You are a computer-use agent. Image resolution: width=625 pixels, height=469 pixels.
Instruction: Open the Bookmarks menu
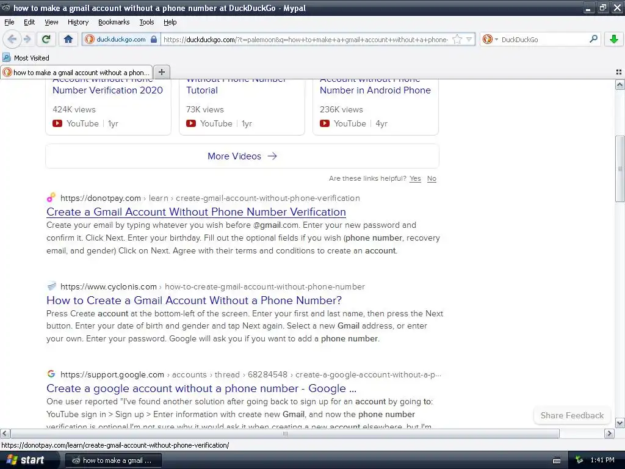click(114, 22)
